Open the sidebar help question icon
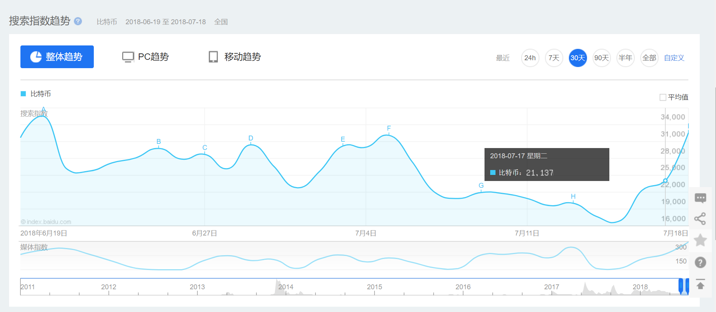Viewport: 716px width, 312px height. pyautogui.click(x=700, y=262)
